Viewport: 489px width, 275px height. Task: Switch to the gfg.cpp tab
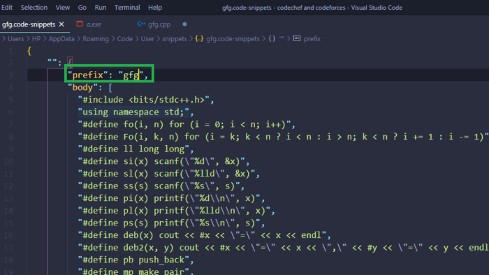159,24
